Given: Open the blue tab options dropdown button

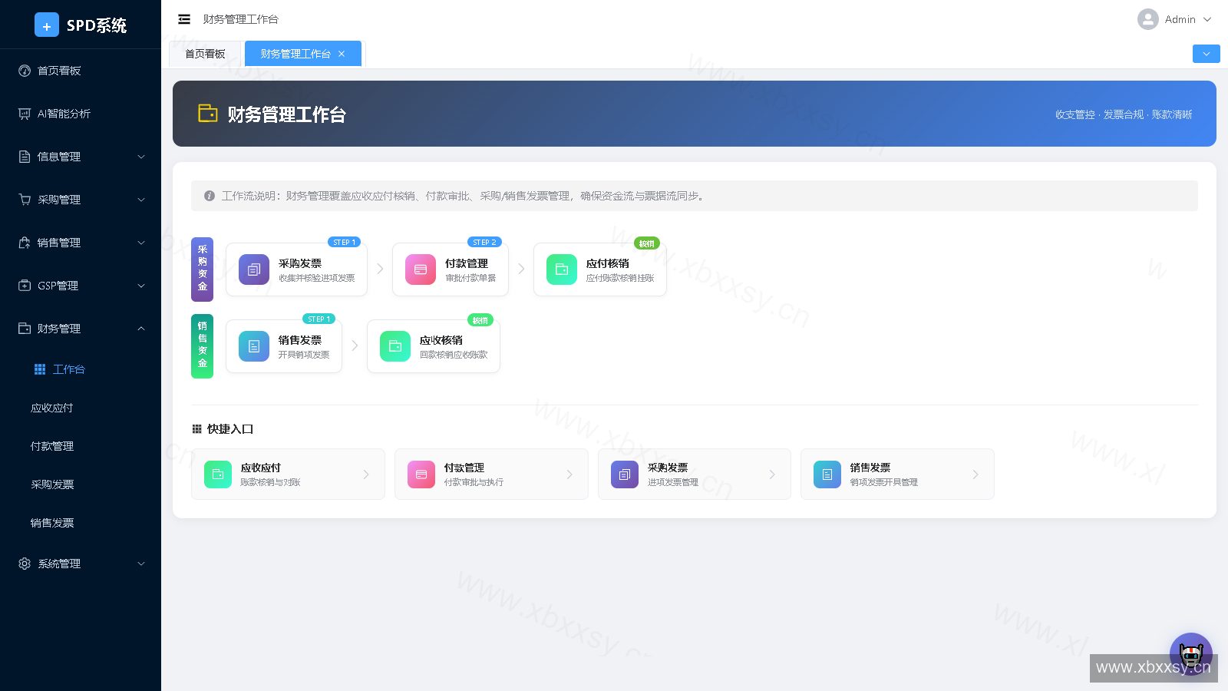Looking at the screenshot, I should point(1206,54).
